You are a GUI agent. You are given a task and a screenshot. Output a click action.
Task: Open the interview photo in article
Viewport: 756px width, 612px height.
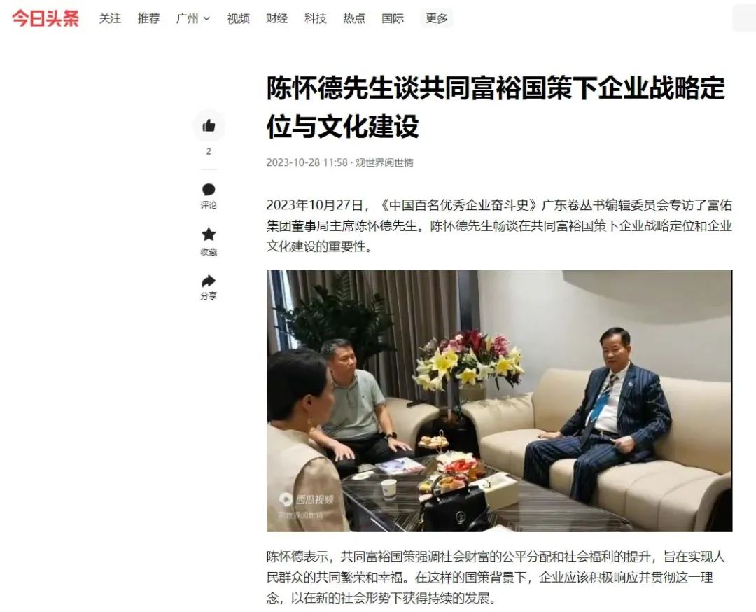tap(500, 401)
